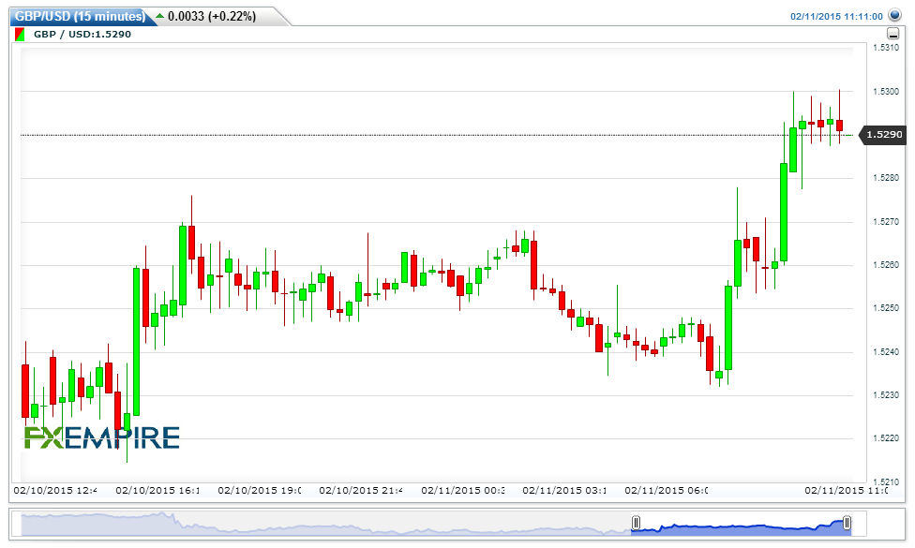
Task: Click the 1.5300 price axis label
Action: pyautogui.click(x=885, y=92)
